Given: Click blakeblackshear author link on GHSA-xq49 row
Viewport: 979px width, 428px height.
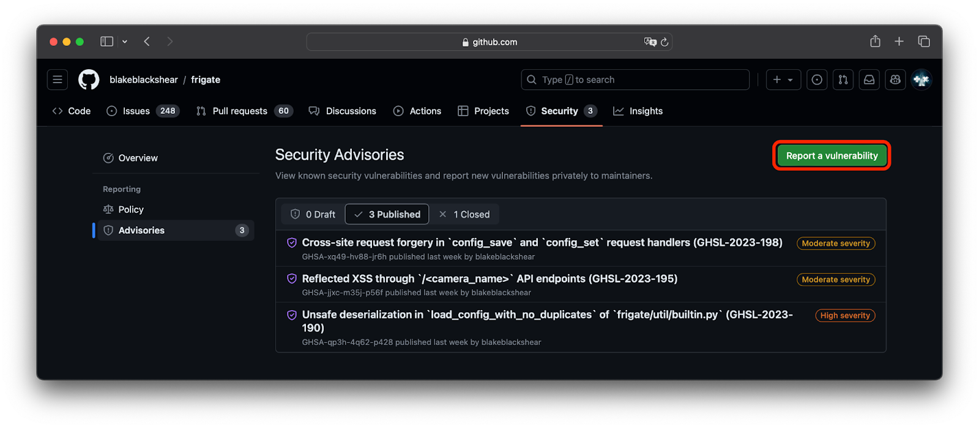Looking at the screenshot, I should [505, 257].
